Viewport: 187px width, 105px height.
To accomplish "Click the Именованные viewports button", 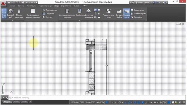I will [50, 10].
